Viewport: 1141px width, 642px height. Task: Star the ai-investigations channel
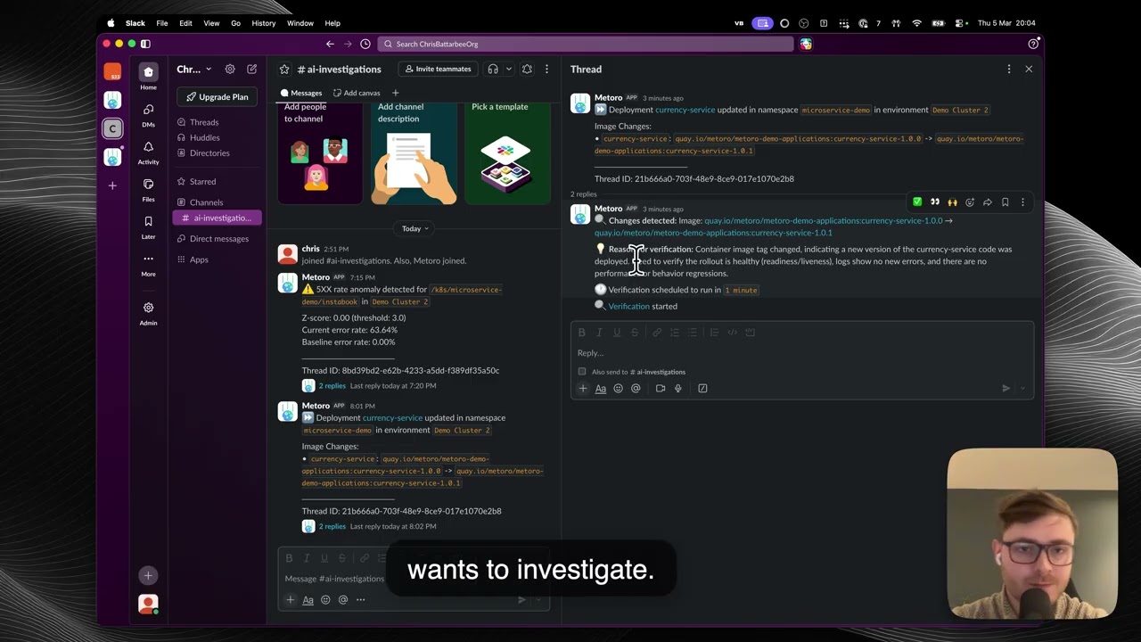(x=284, y=69)
